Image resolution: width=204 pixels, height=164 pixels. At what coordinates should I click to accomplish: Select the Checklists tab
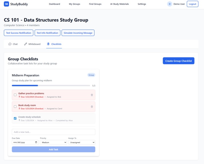coord(54,44)
